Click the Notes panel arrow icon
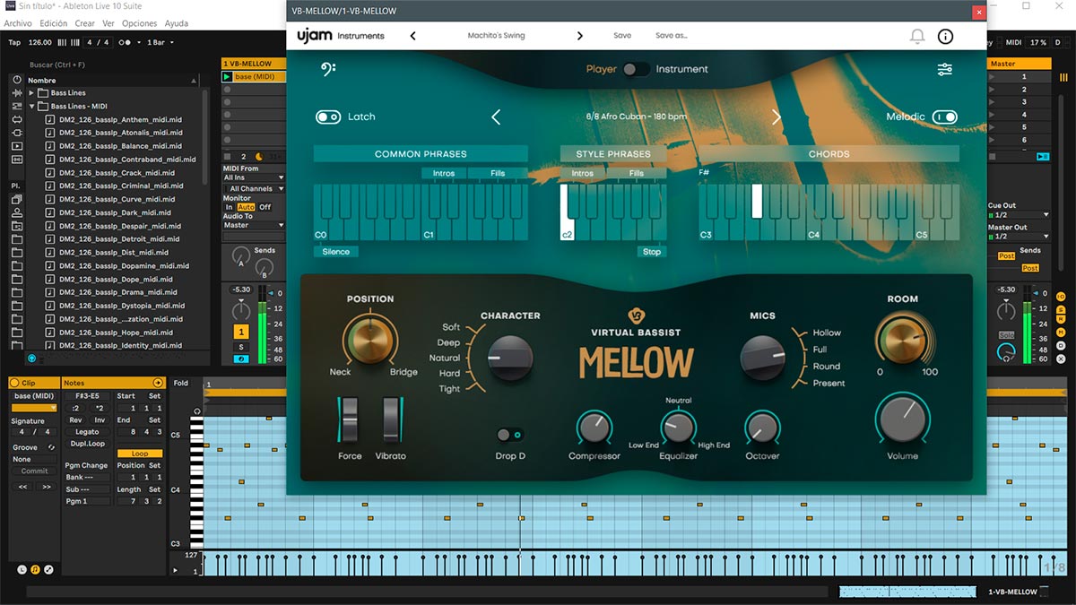Screen dimensions: 1076x605 (x=158, y=383)
